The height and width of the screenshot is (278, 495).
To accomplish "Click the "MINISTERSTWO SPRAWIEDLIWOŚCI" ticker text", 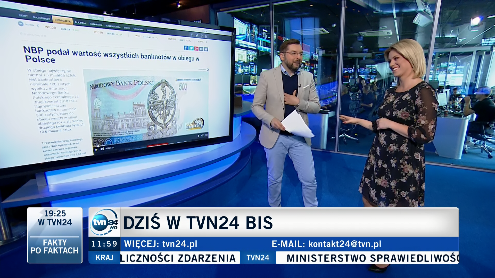I will click(373, 258).
